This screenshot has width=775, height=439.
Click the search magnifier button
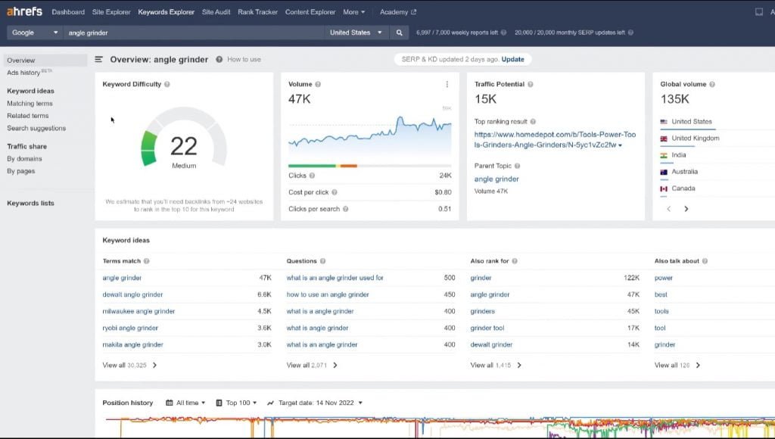point(399,33)
